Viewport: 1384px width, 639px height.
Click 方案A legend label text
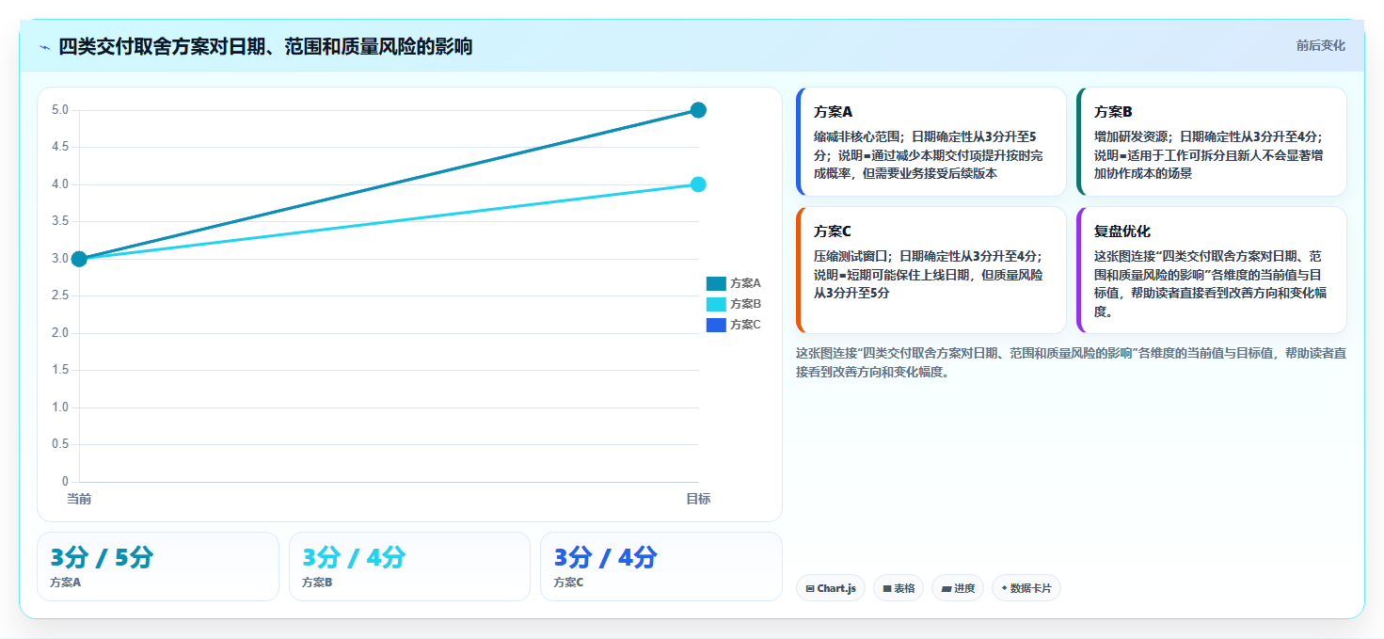pyautogui.click(x=745, y=283)
